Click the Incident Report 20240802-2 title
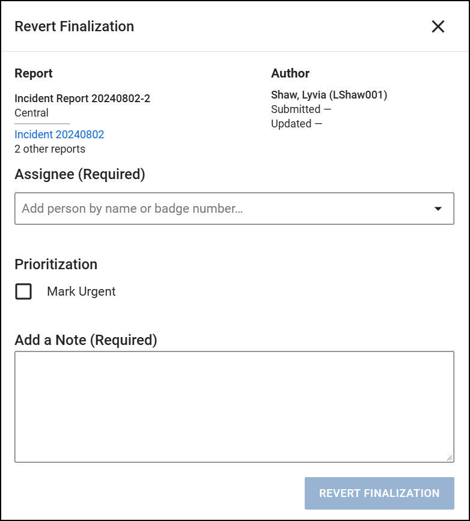 [82, 99]
